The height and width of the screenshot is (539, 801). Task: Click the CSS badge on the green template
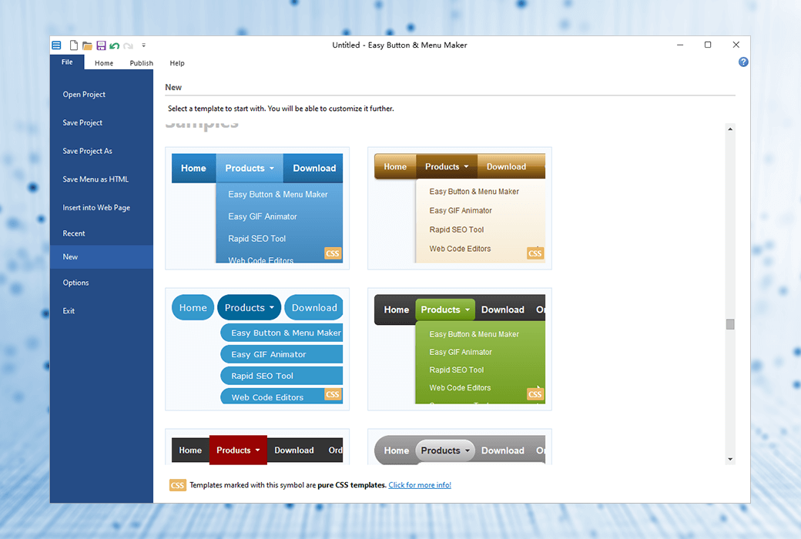pyautogui.click(x=535, y=394)
